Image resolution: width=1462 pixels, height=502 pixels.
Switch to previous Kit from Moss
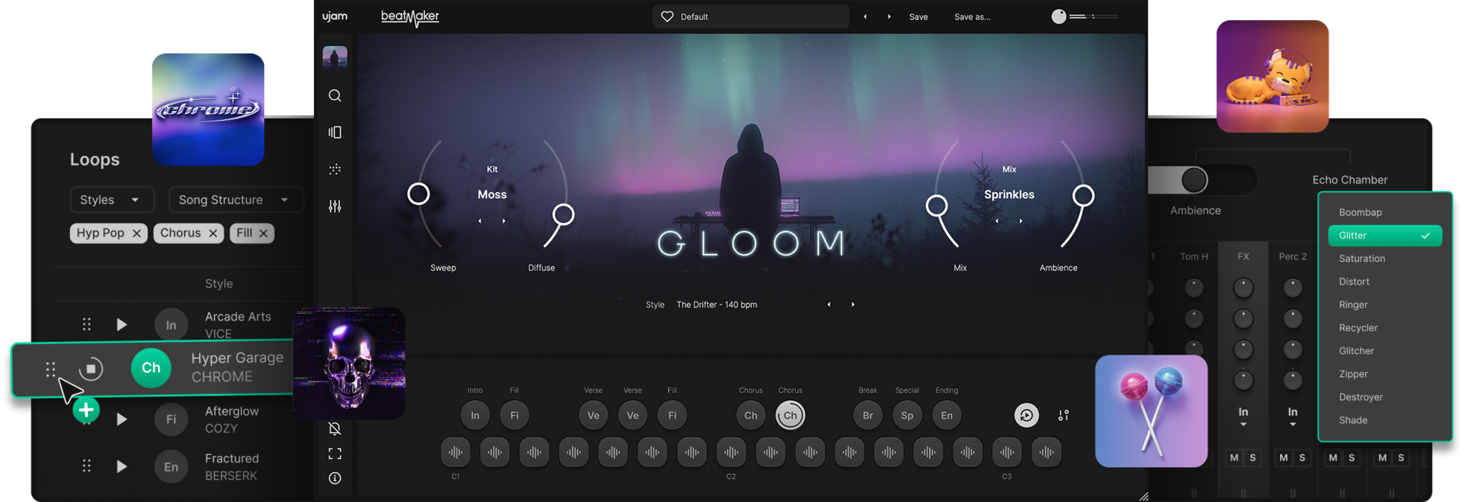[x=480, y=221]
